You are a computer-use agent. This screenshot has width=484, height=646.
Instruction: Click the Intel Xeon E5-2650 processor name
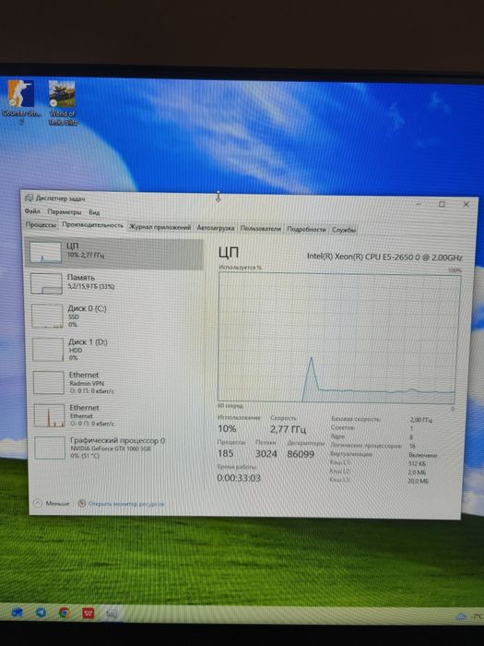click(x=384, y=257)
